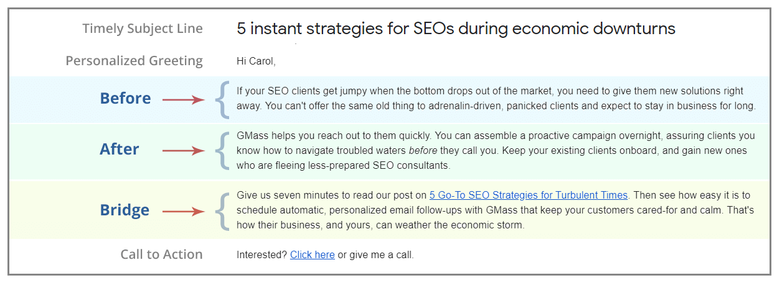Select the After heading label
Viewport: 777px width, 283px height.
tap(120, 149)
